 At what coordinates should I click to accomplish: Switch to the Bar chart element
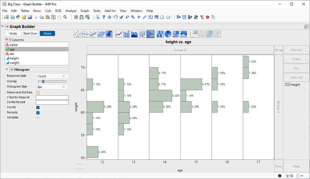tap(127, 34)
